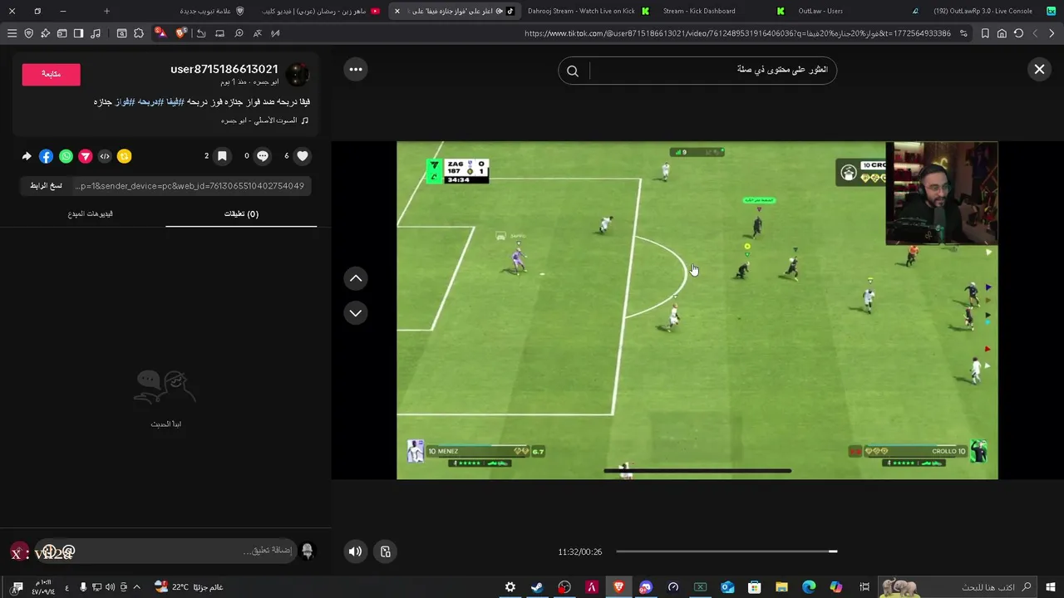Toggle the auto-scroll button next to volume
This screenshot has width=1064, height=598.
click(386, 551)
